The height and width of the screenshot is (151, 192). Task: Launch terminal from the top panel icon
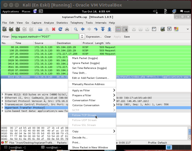point(41,11)
